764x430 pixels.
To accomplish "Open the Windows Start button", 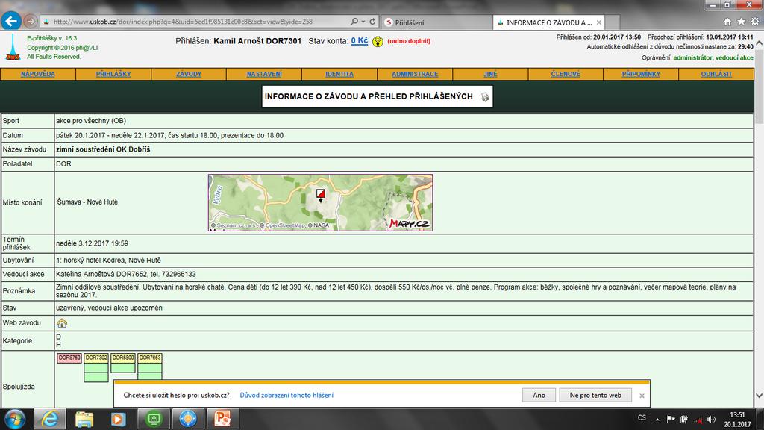I will tap(15, 419).
